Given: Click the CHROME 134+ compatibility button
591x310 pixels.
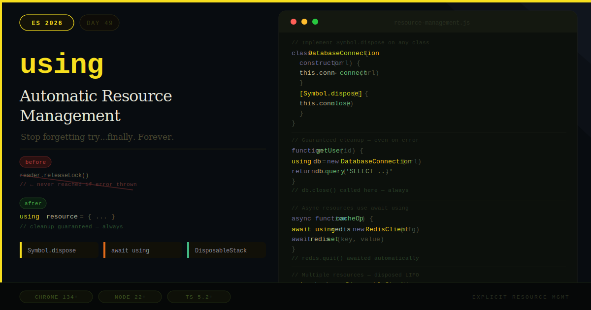Looking at the screenshot, I should [x=56, y=297].
